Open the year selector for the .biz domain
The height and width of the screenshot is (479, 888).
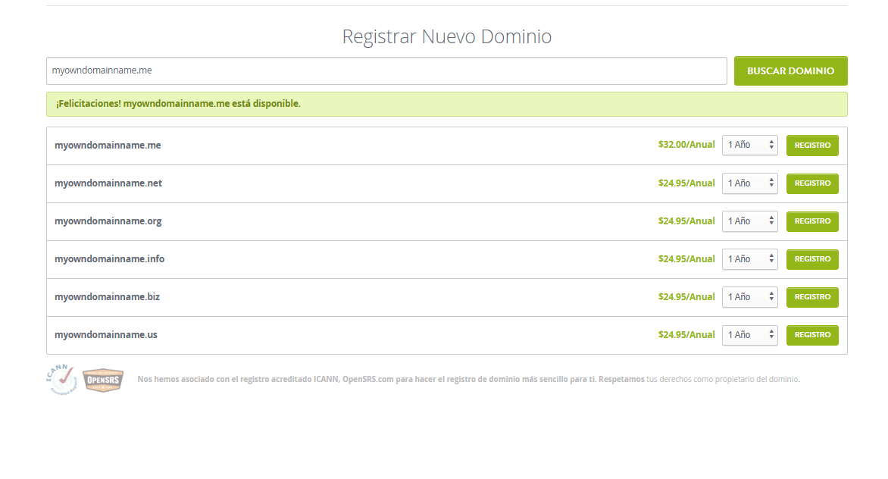click(750, 296)
